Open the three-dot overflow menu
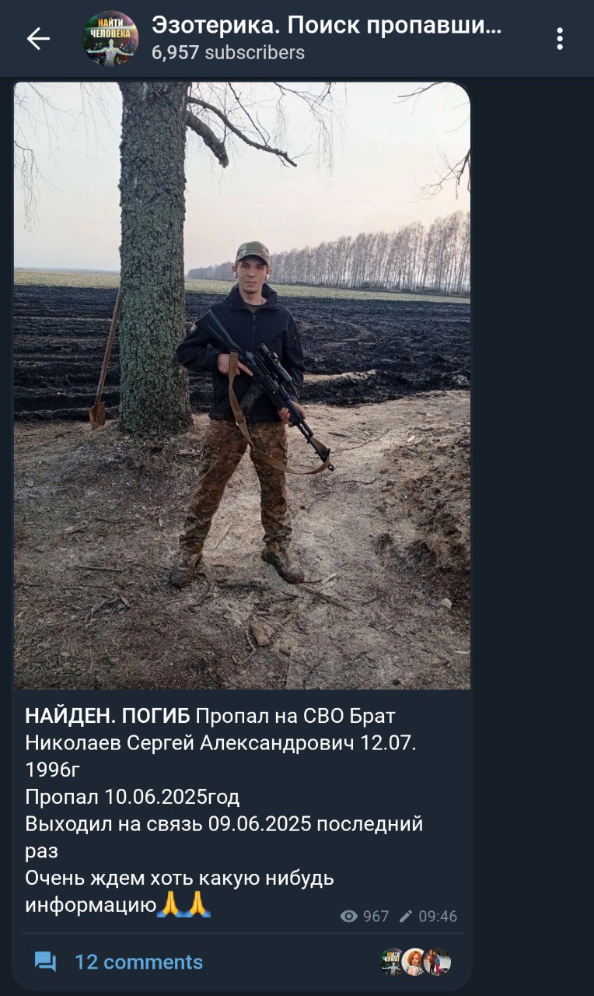 click(x=560, y=39)
